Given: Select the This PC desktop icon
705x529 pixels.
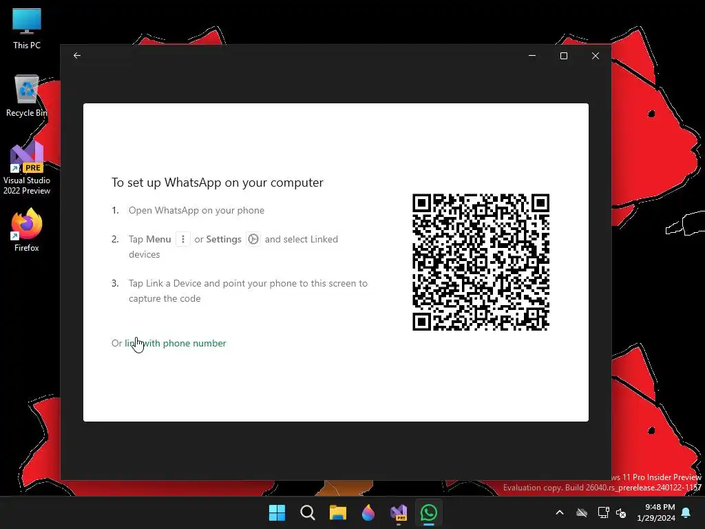Looking at the screenshot, I should (x=27, y=29).
